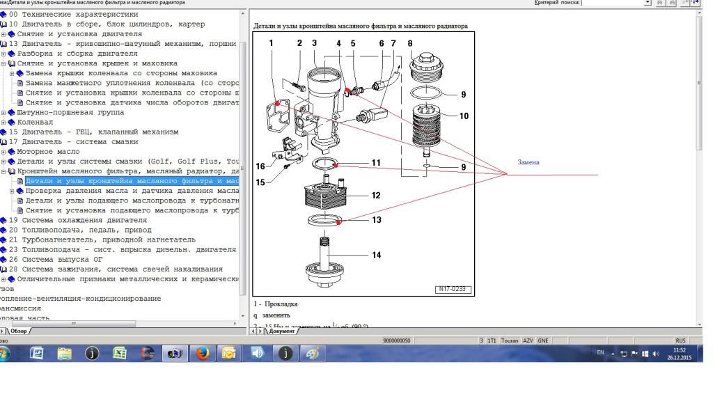
Task: Click 'Touran' in the status bar
Action: point(509,340)
